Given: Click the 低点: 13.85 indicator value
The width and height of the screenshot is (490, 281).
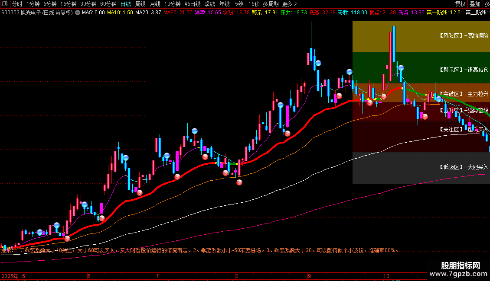Looking at the screenshot, I should 411,13.
